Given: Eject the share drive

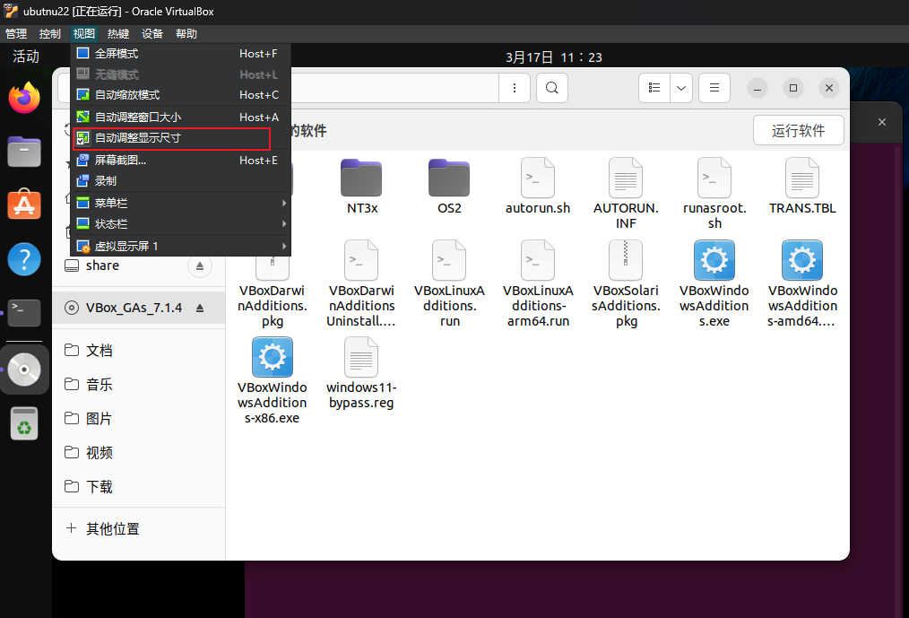Looking at the screenshot, I should click(199, 265).
